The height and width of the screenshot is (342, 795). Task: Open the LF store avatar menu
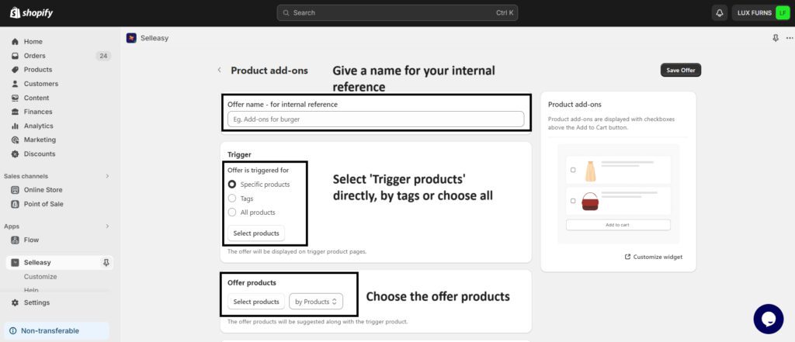781,13
